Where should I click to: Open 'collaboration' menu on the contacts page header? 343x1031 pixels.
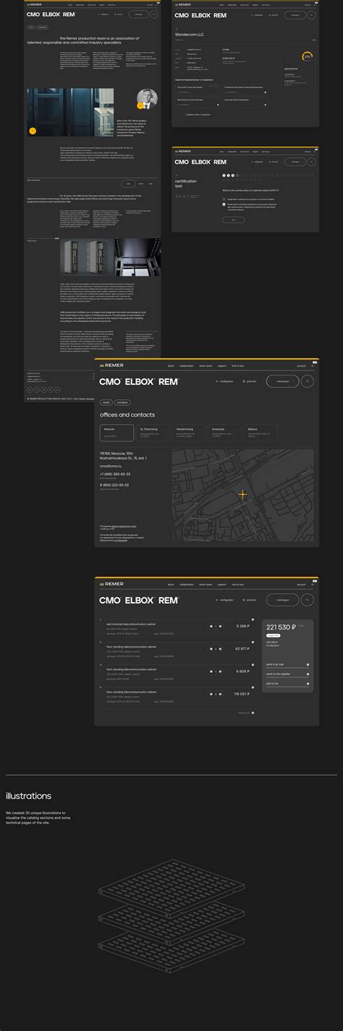(187, 366)
